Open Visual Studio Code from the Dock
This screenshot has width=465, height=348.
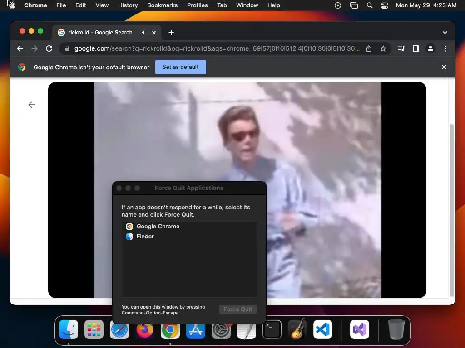click(x=323, y=329)
